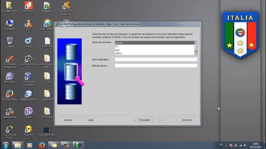Select the BurnAware Professional icon
Image resolution: width=266 pixels, height=149 pixels.
[10, 62]
